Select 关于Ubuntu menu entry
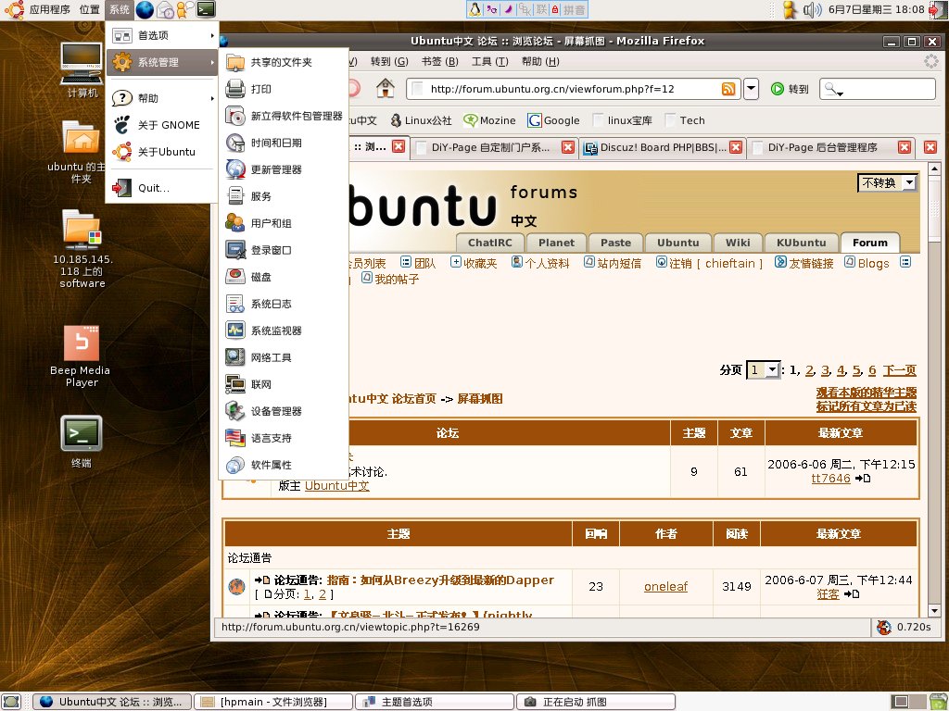949x711 pixels. click(161, 152)
